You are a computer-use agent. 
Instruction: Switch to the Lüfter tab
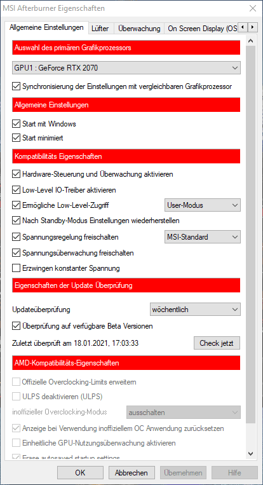[x=100, y=29]
